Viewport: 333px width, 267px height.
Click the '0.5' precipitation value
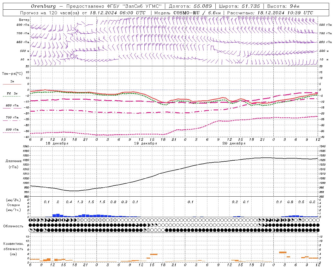tap(301, 202)
